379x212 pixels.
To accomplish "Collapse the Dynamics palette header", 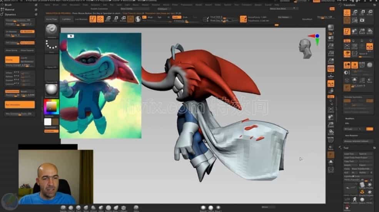I will coord(10,15).
